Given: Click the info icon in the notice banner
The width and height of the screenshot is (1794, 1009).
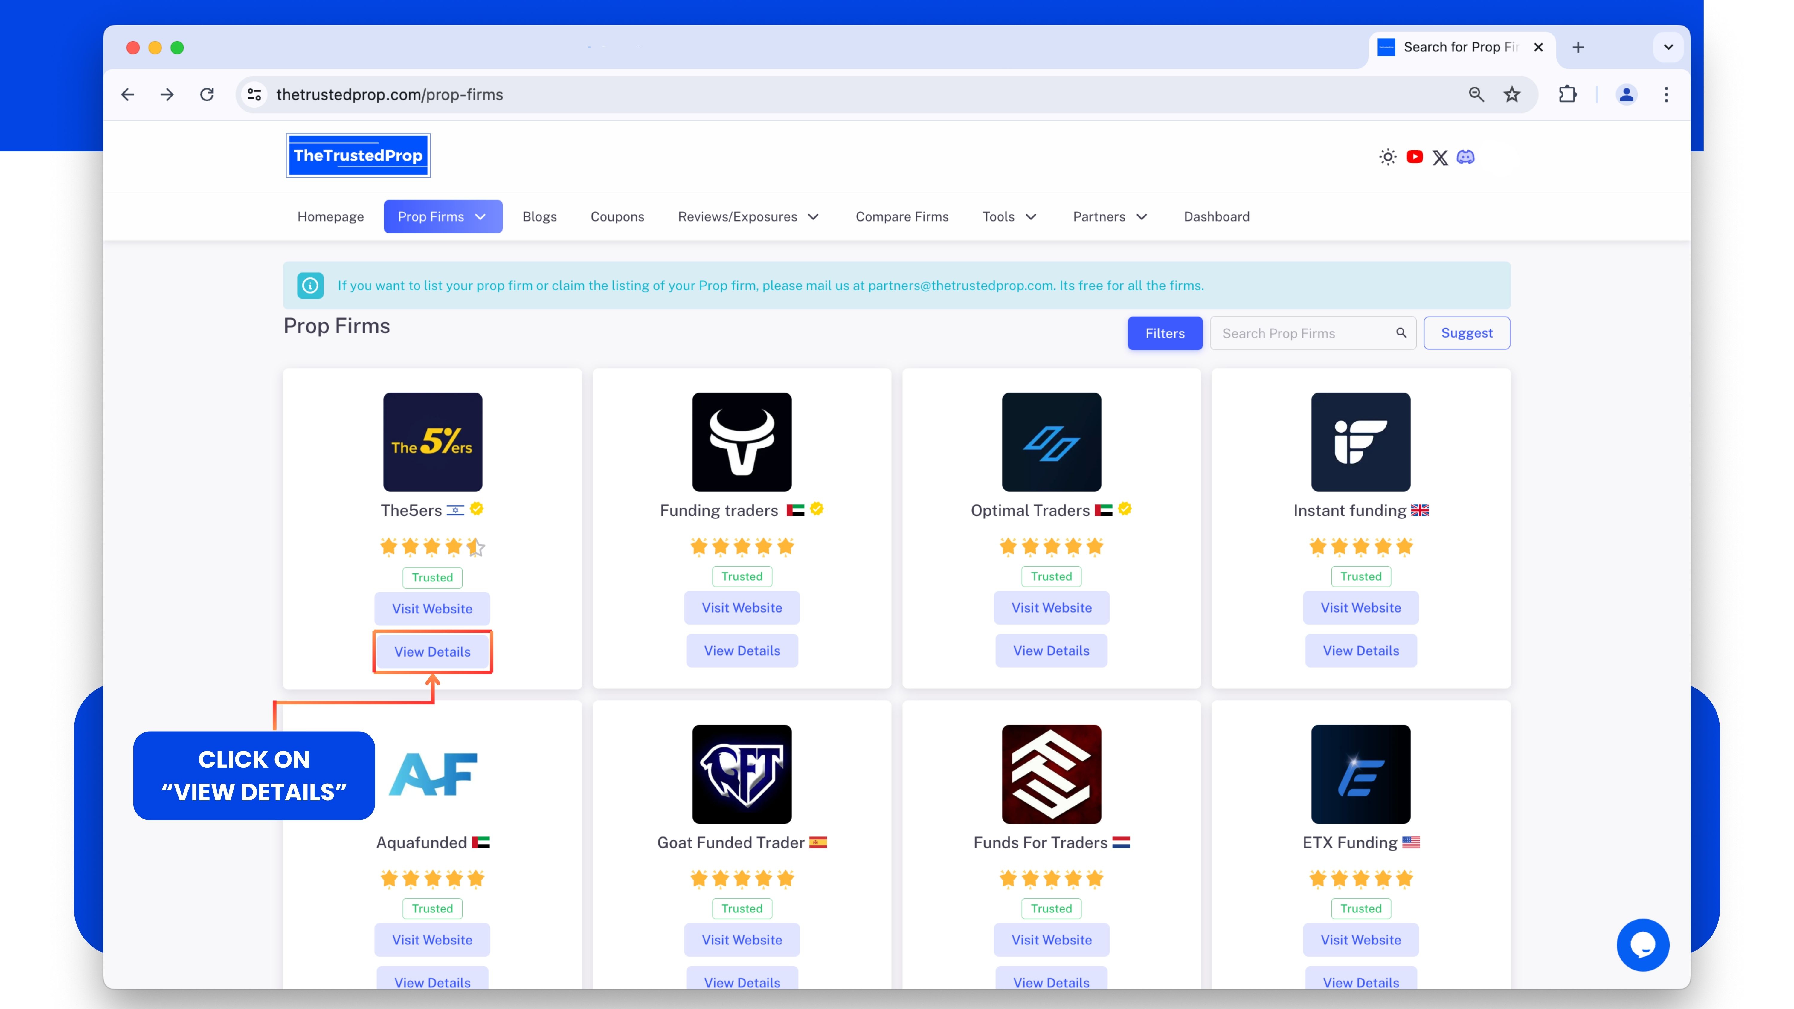Looking at the screenshot, I should [311, 286].
